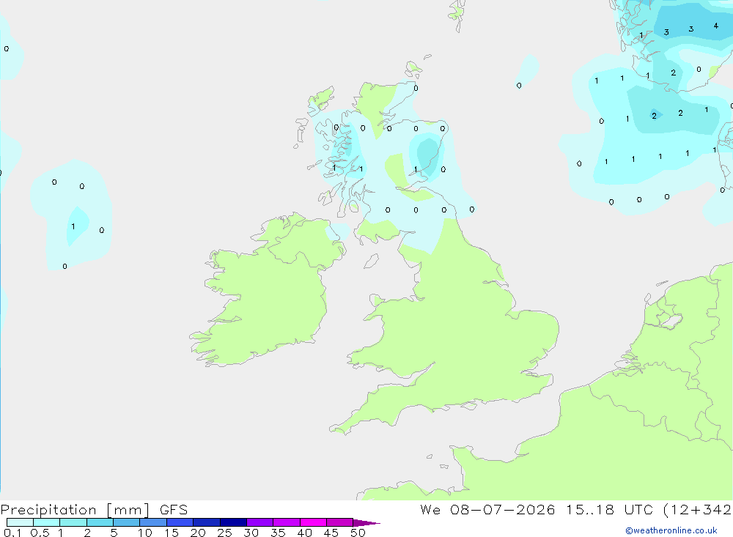
Task: Select the legend scale label '0.1'
Action: 12,533
